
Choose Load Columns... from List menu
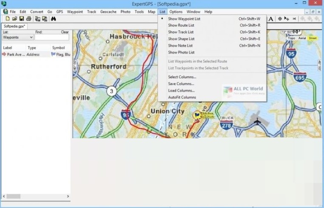point(181,91)
